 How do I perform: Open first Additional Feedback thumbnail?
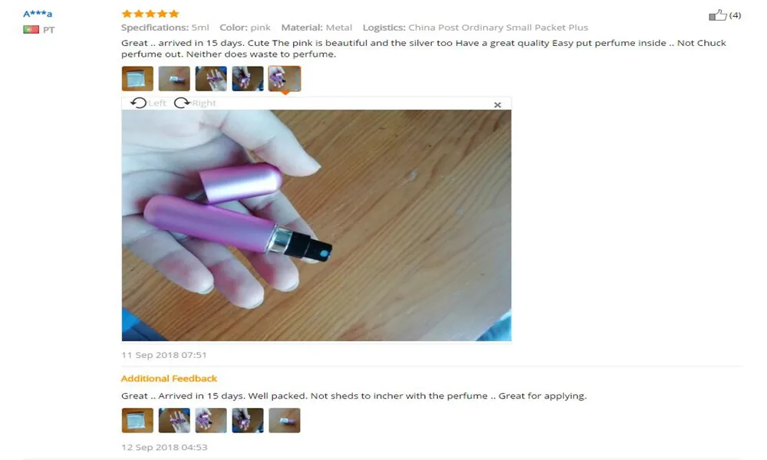point(137,420)
